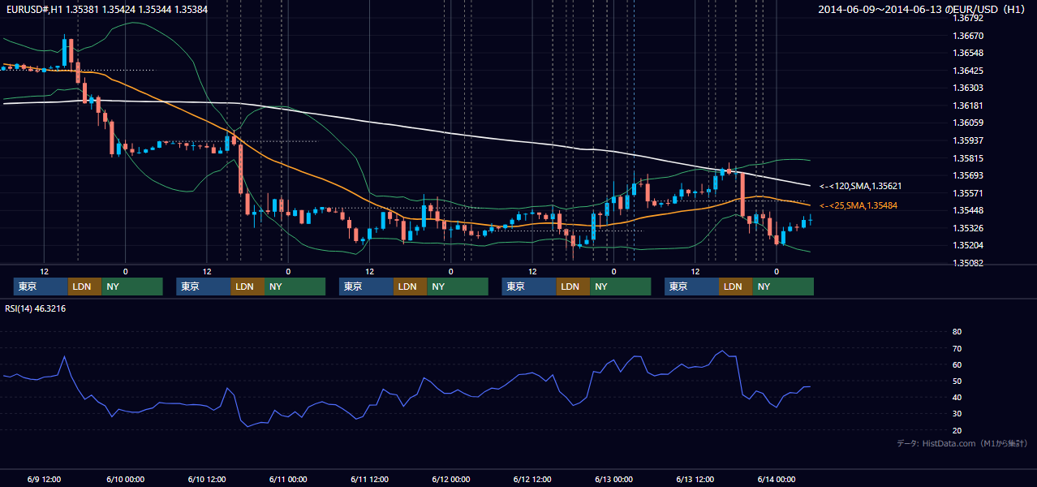1037x487 pixels.
Task: Click the rightmost NY session box
Action: tap(782, 287)
